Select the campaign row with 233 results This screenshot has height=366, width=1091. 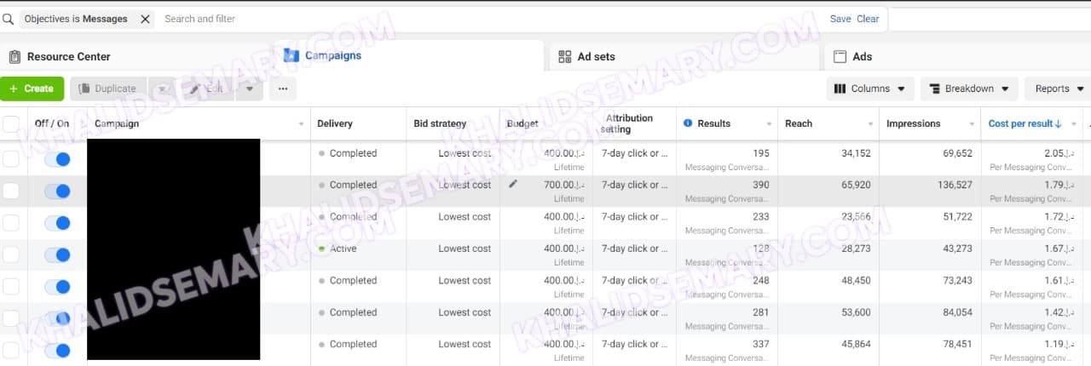point(10,223)
